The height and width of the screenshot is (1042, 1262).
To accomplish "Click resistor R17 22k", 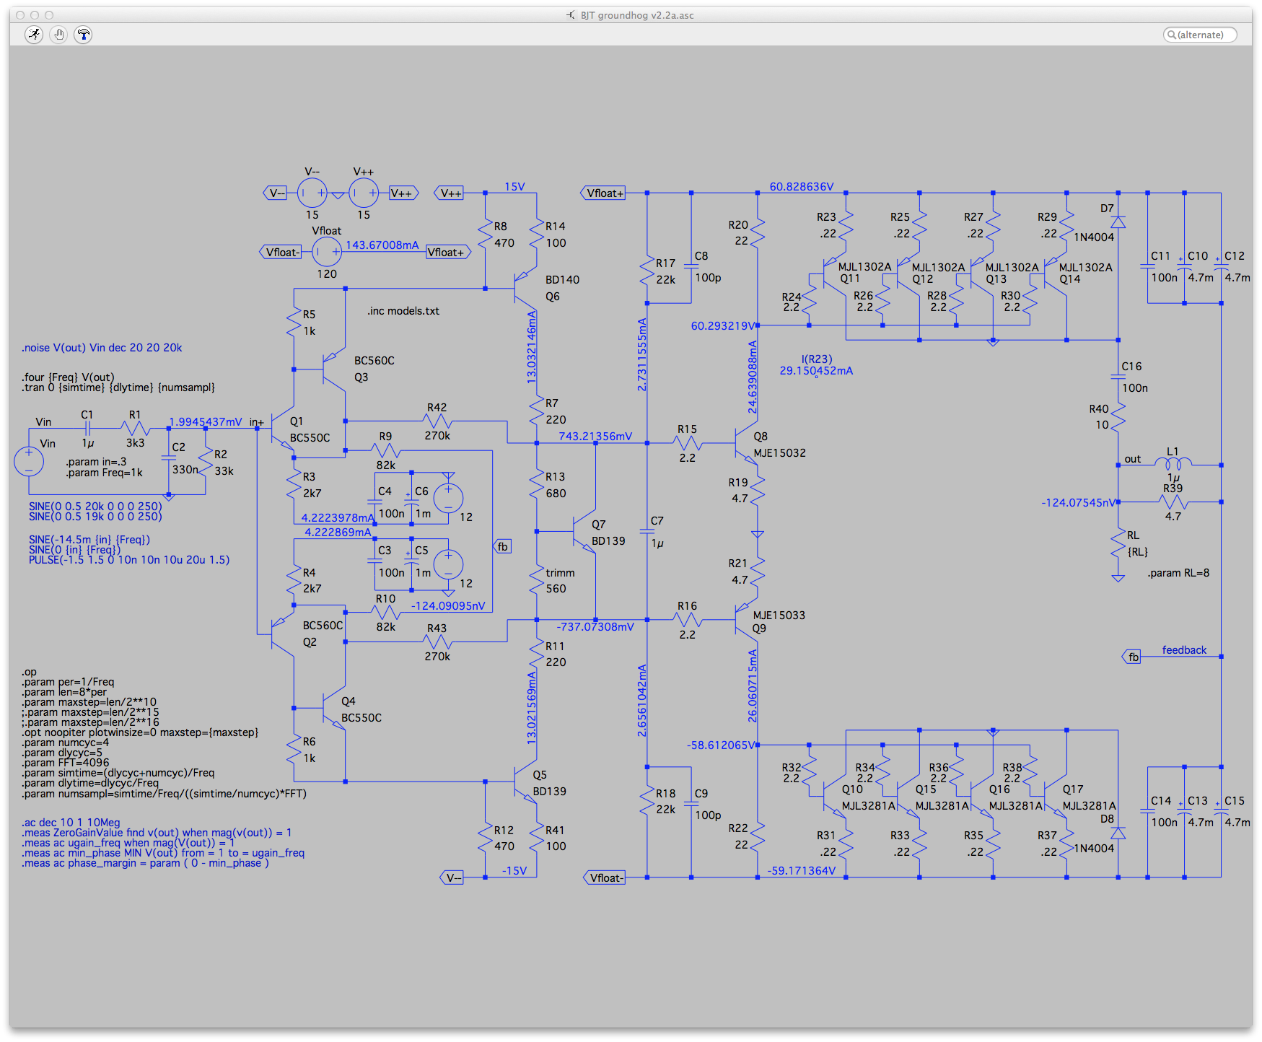I will pos(647,271).
